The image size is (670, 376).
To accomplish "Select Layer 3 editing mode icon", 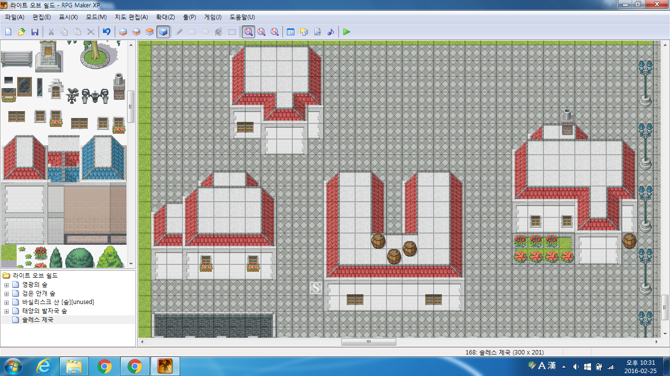I will point(150,32).
